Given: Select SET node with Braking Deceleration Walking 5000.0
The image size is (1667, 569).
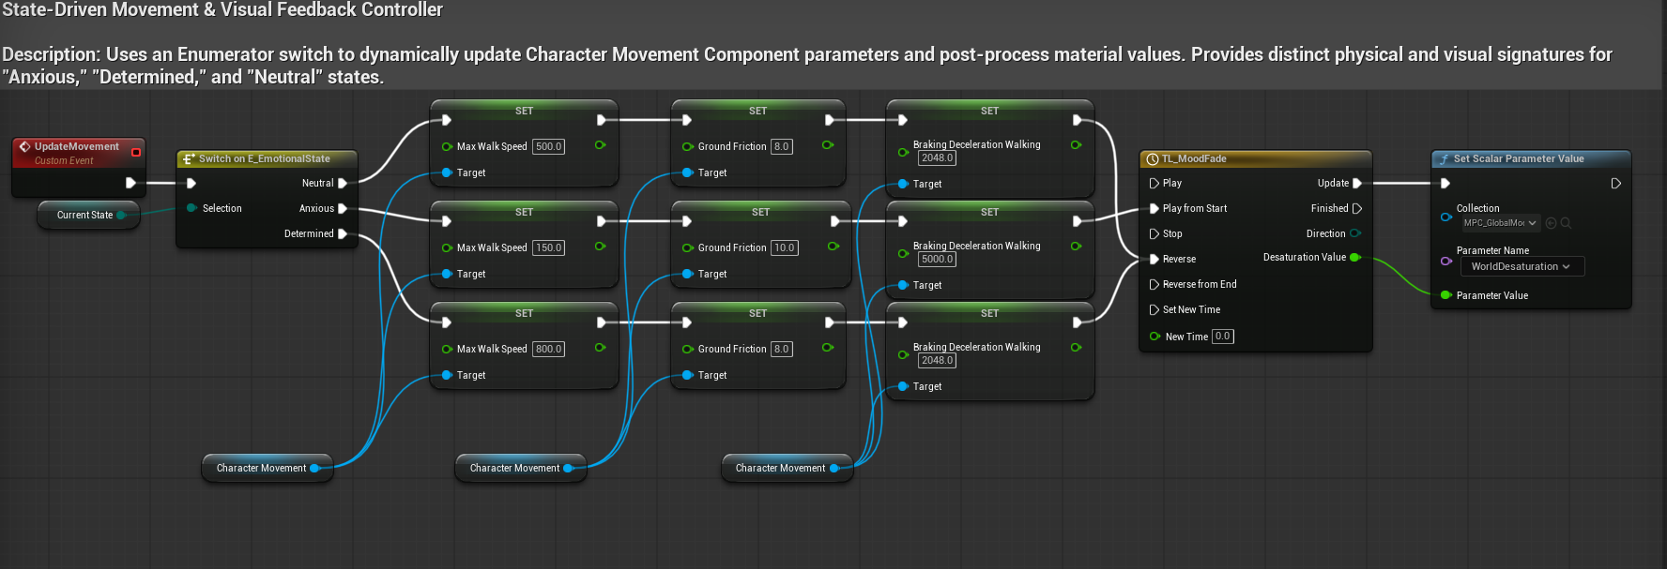Looking at the screenshot, I should pyautogui.click(x=990, y=250).
